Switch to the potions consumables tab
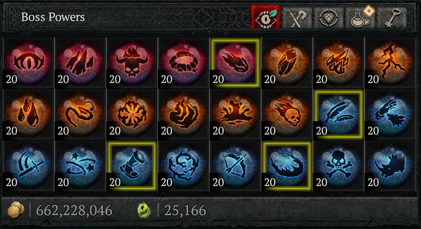Screen dimensions: 421x229 pos(360,18)
